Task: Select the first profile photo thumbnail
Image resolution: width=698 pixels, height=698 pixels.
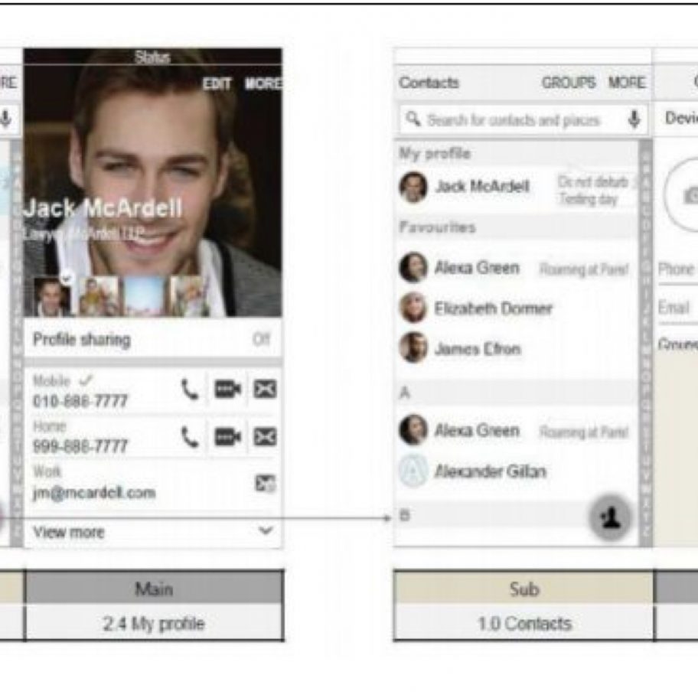Action: pos(52,297)
